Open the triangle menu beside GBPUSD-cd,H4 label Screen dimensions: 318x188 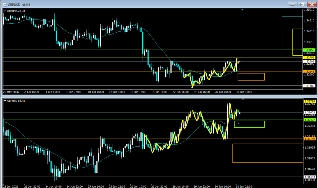pyautogui.click(x=5, y=11)
